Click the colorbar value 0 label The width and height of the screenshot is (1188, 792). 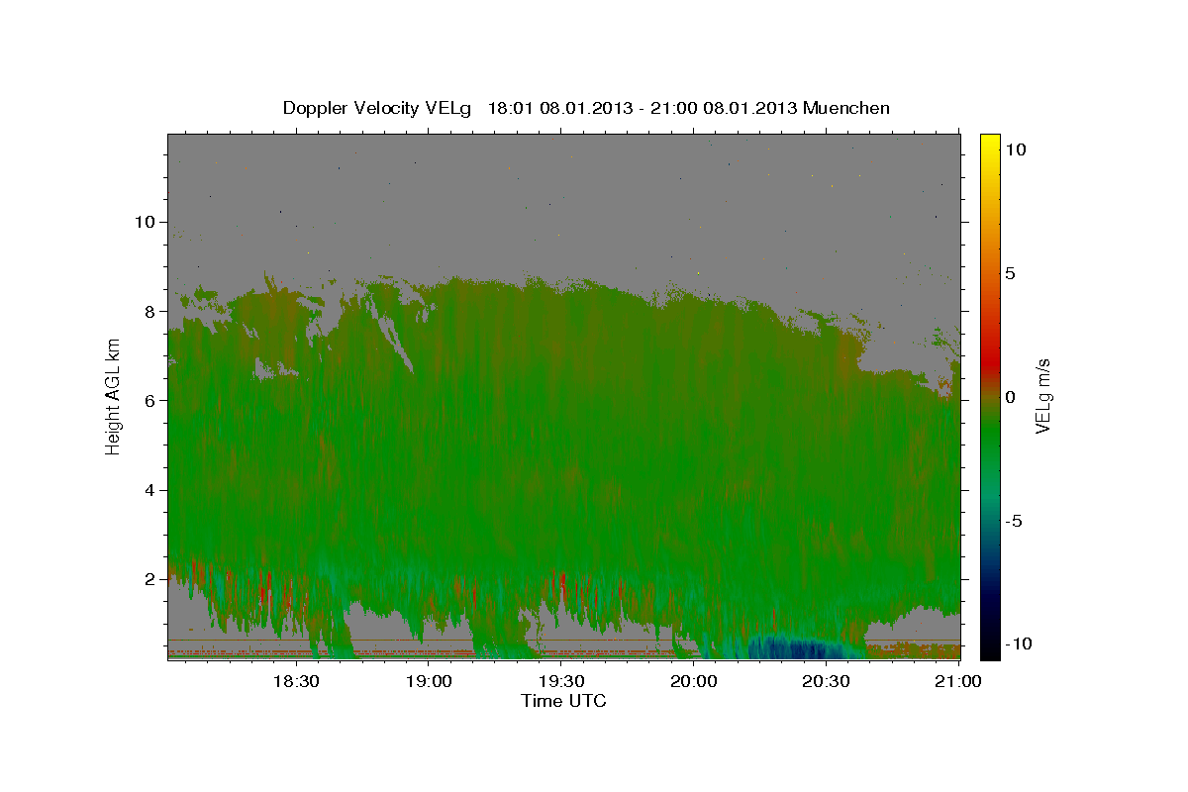1011,397
